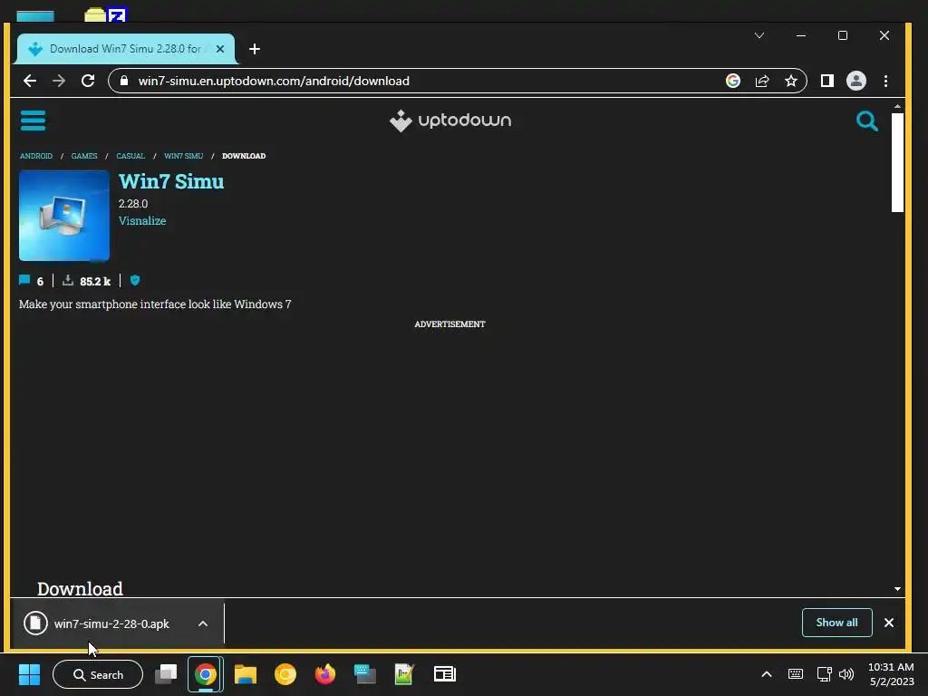The width and height of the screenshot is (928, 696).
Task: Open the Visnalize developer link
Action: [x=142, y=221]
